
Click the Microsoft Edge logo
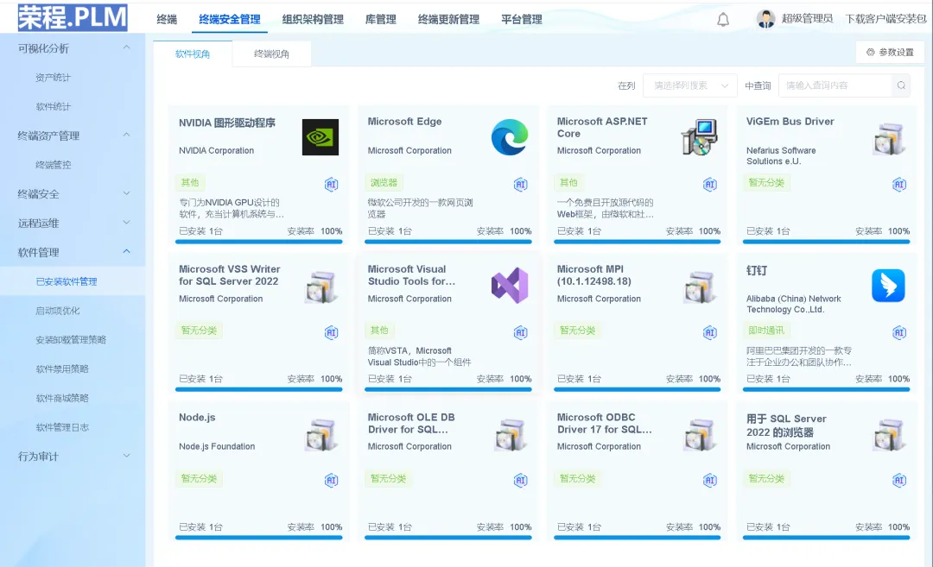click(510, 137)
